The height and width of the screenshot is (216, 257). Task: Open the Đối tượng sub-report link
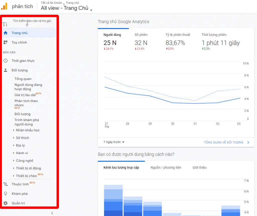pyautogui.click(x=22, y=114)
